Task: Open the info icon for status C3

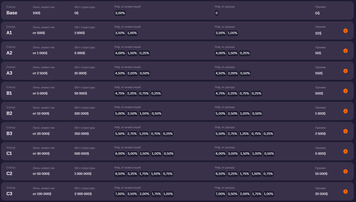Action: (x=345, y=191)
